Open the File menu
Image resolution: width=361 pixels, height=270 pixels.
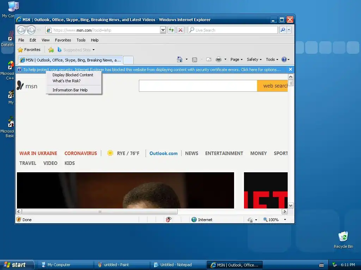click(x=21, y=40)
